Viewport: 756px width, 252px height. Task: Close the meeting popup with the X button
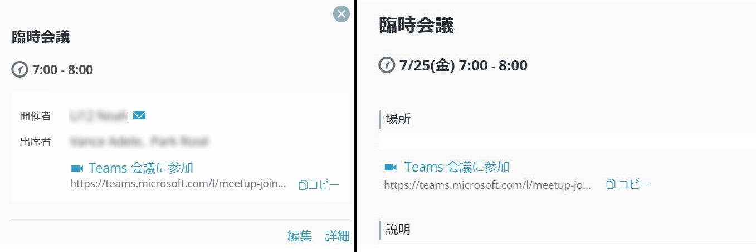point(341,14)
